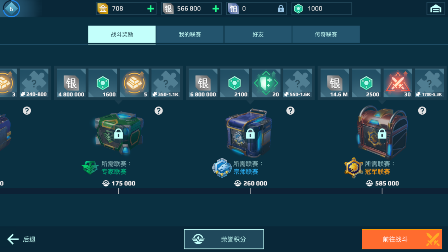Switch to 我的联赛 tab

click(x=190, y=34)
